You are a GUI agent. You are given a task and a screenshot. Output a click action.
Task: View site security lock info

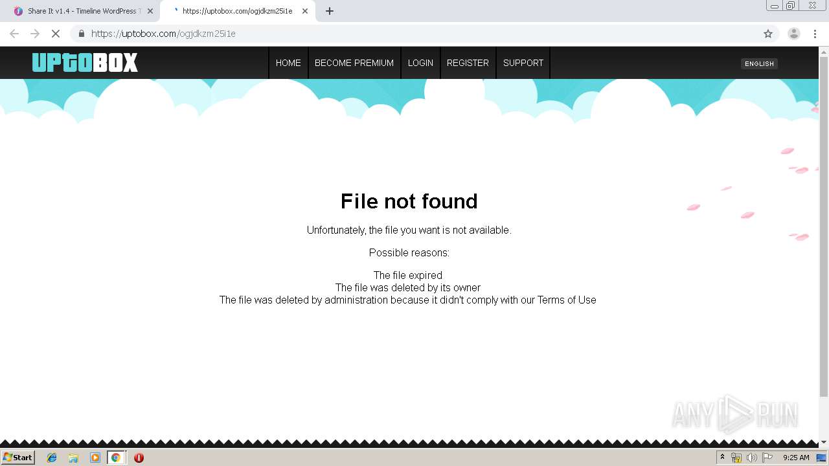[81, 34]
